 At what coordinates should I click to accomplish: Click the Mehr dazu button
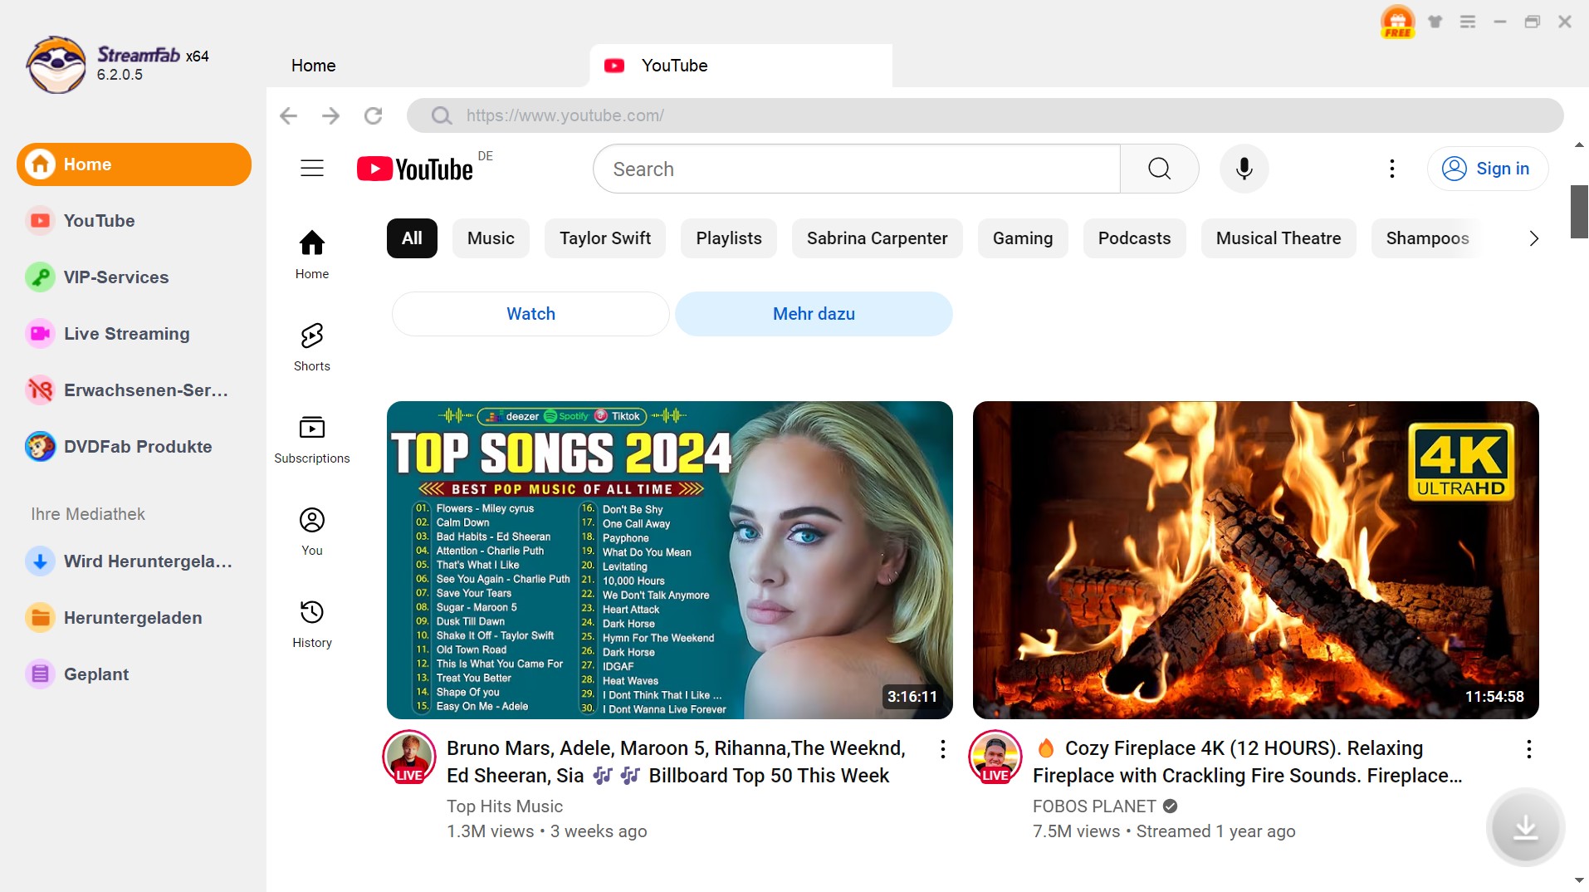[814, 314]
